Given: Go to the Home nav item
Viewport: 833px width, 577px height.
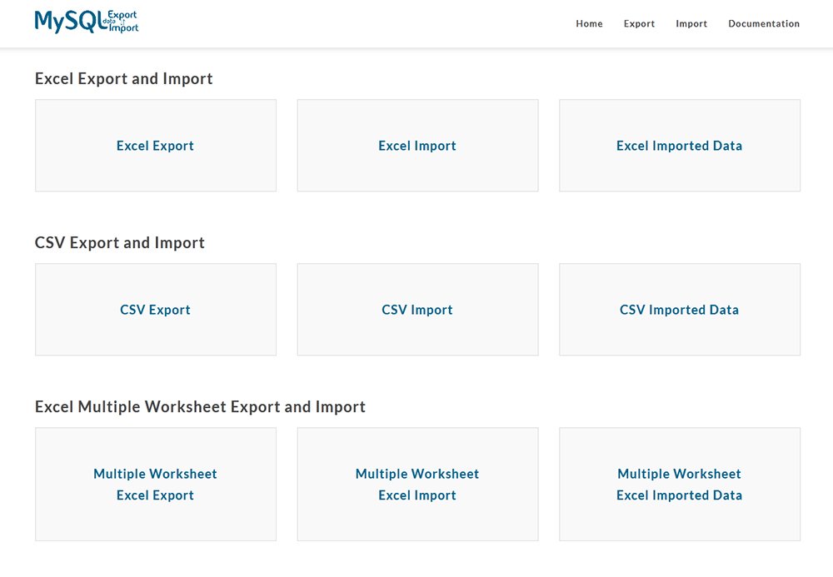Looking at the screenshot, I should pyautogui.click(x=589, y=23).
